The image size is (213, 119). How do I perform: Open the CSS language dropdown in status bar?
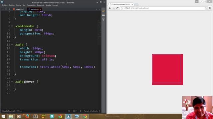pos(75,111)
